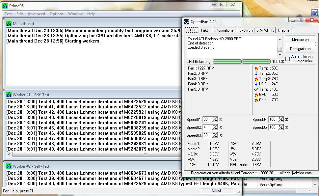Switch to the Exotisch tab

click(x=246, y=30)
